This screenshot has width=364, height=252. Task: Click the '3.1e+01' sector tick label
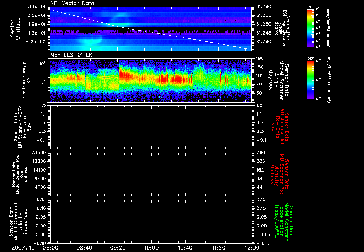click(x=37, y=7)
